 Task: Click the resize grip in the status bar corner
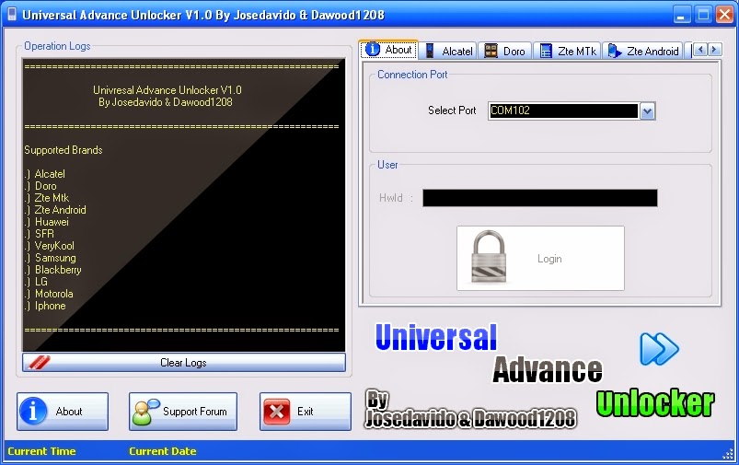(x=728, y=454)
